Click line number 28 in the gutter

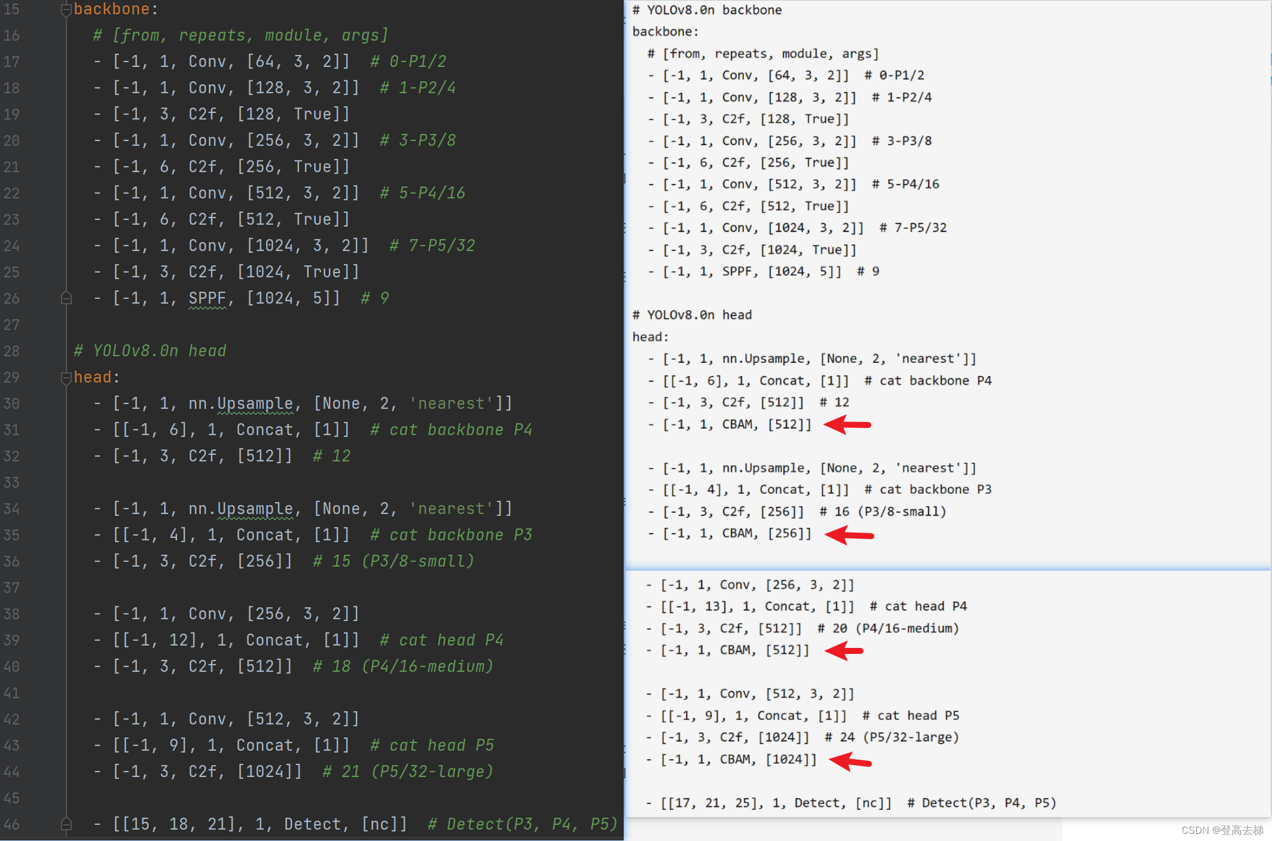tap(11, 351)
